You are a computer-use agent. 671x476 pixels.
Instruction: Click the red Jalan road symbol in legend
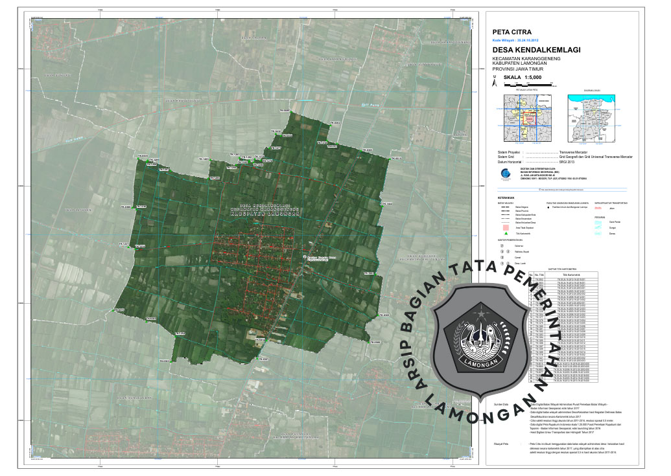point(598,208)
